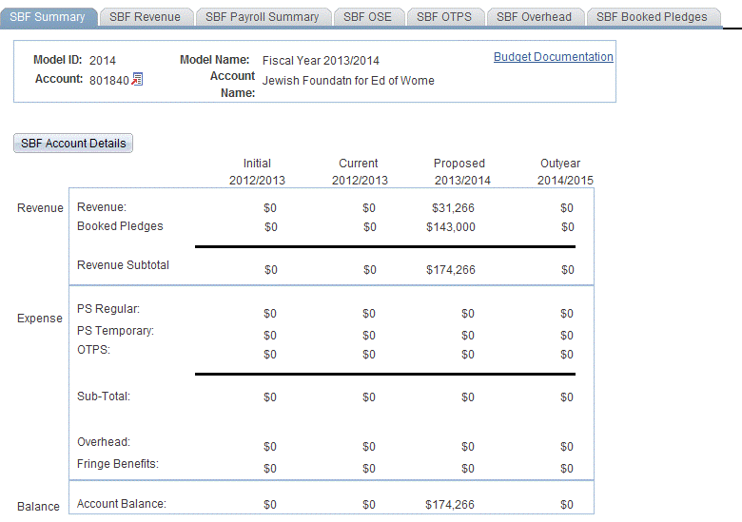Click the Jewish Foundatn for Ed account name

(348, 81)
